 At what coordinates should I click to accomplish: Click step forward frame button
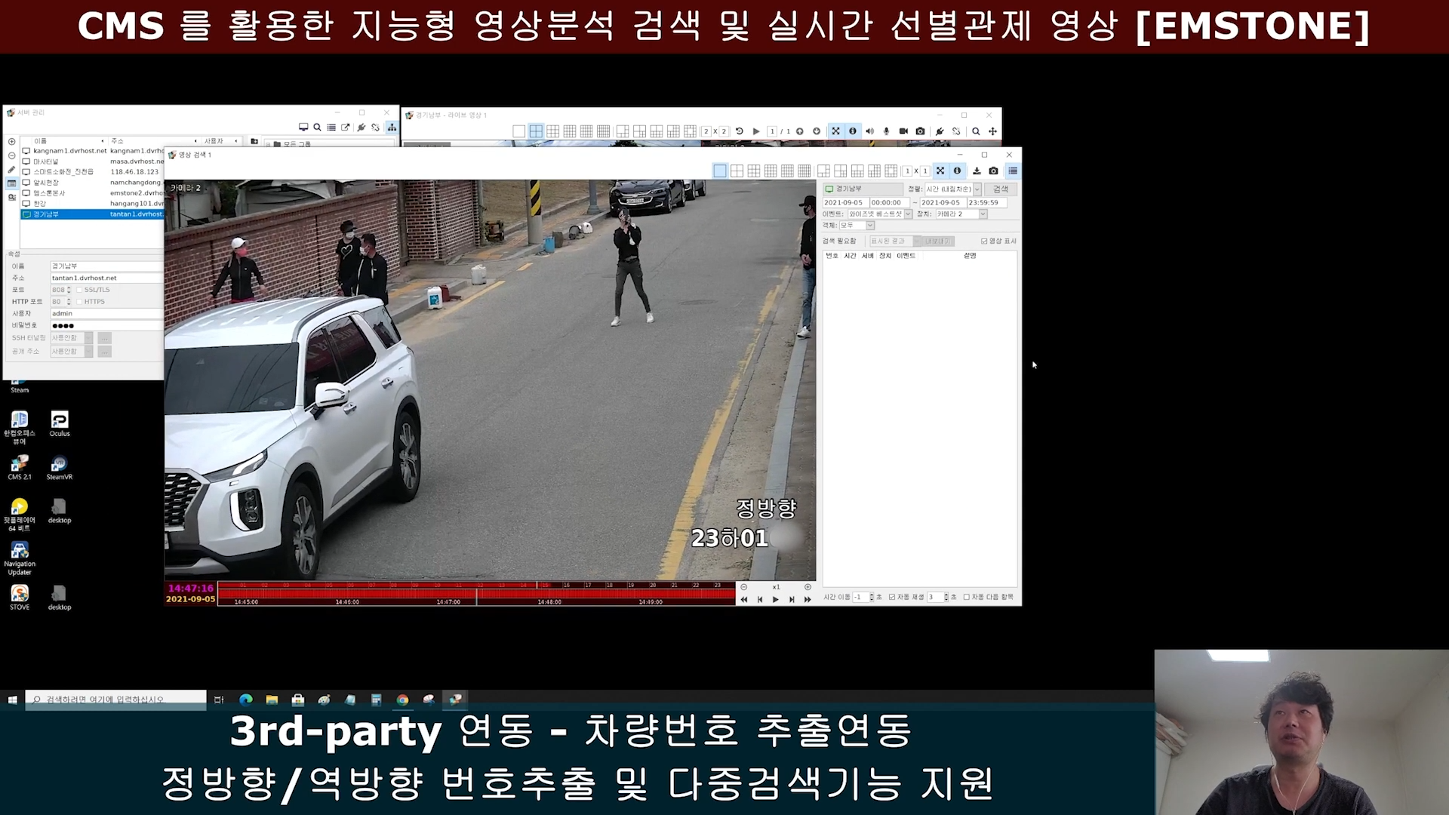[x=792, y=600]
